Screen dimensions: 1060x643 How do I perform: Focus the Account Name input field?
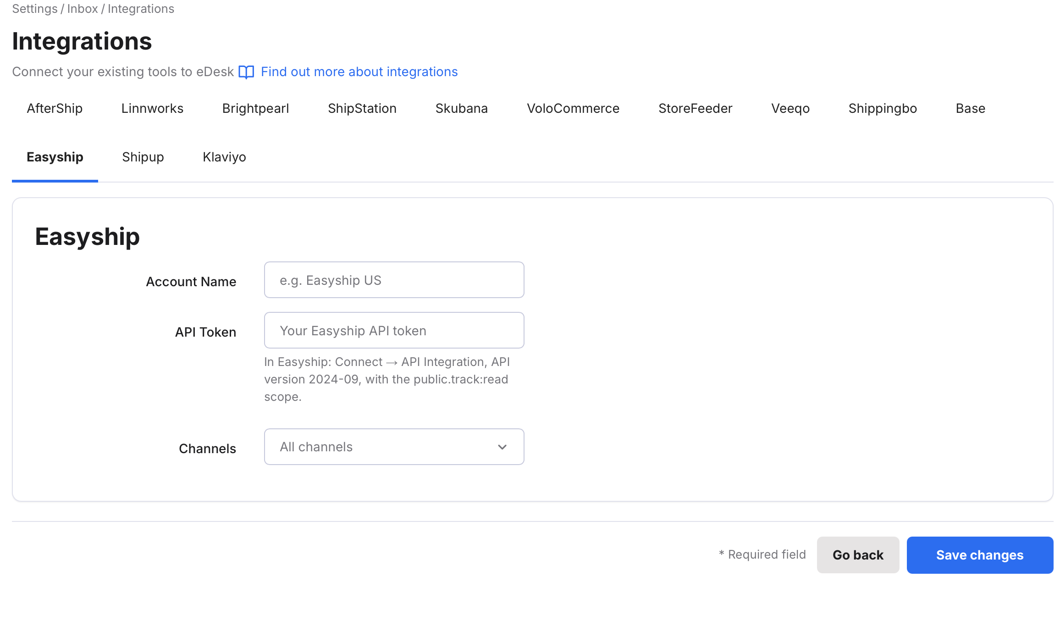394,280
